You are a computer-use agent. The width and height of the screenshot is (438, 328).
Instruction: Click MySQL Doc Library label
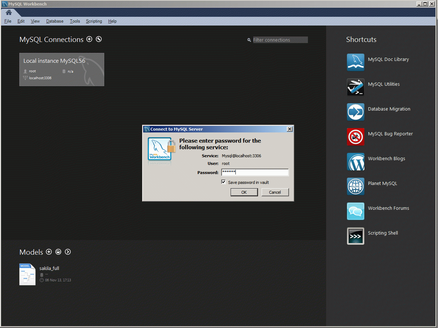coord(388,59)
